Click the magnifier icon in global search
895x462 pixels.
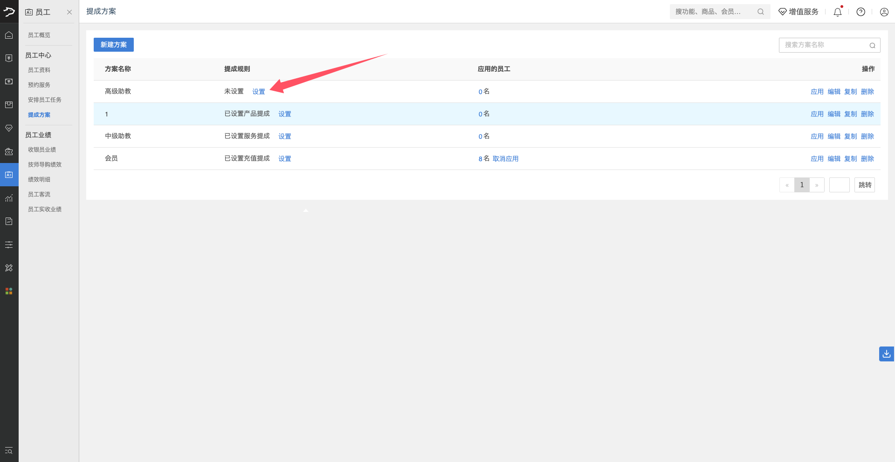pos(761,12)
